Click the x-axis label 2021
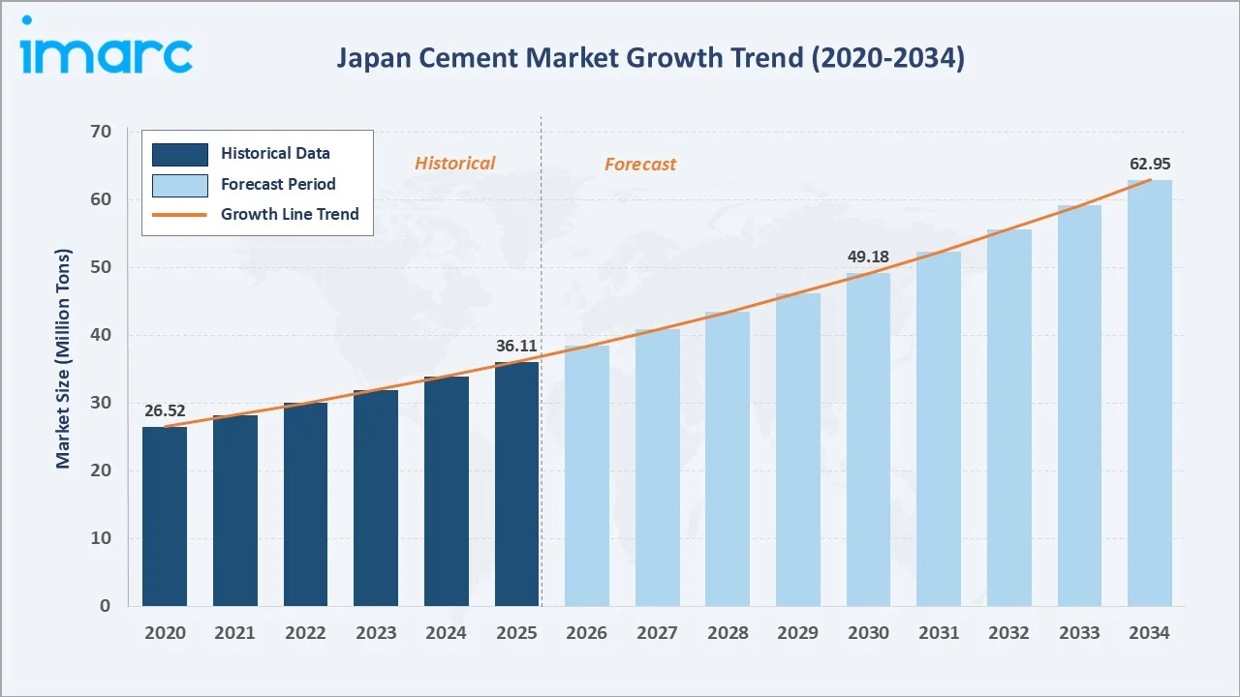The height and width of the screenshot is (697, 1240). click(x=235, y=633)
